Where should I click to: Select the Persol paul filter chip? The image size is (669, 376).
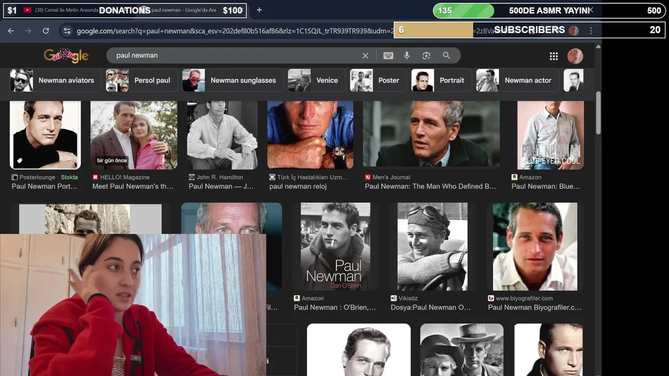(141, 80)
